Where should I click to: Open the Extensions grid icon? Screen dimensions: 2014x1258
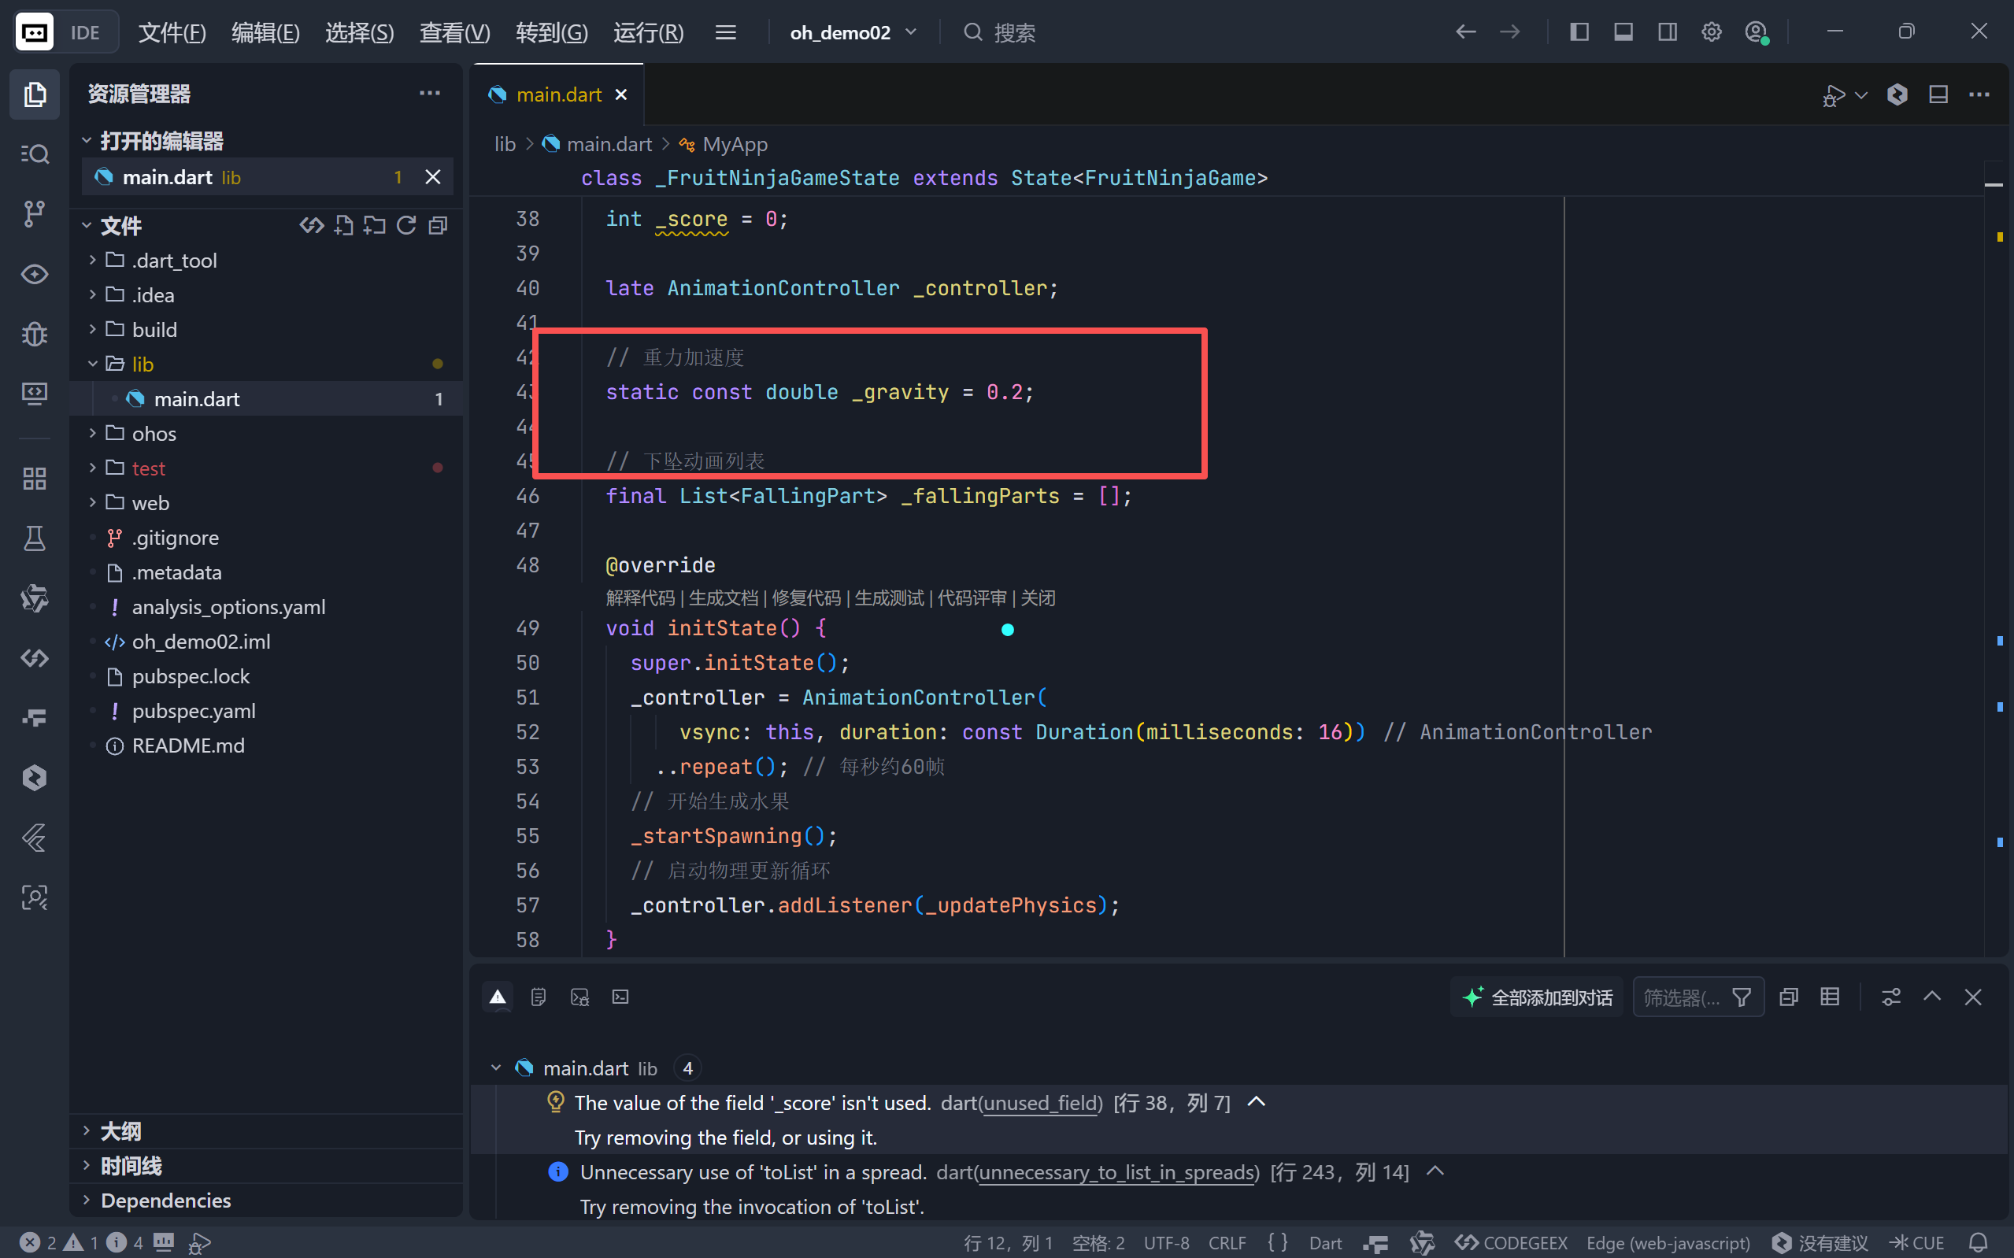[34, 479]
